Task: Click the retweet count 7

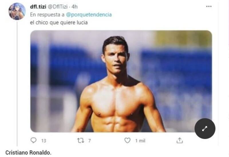Action: [x=89, y=141]
